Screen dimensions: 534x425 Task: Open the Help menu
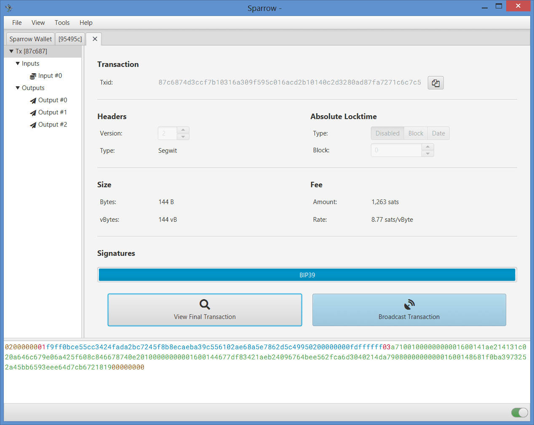tap(86, 23)
